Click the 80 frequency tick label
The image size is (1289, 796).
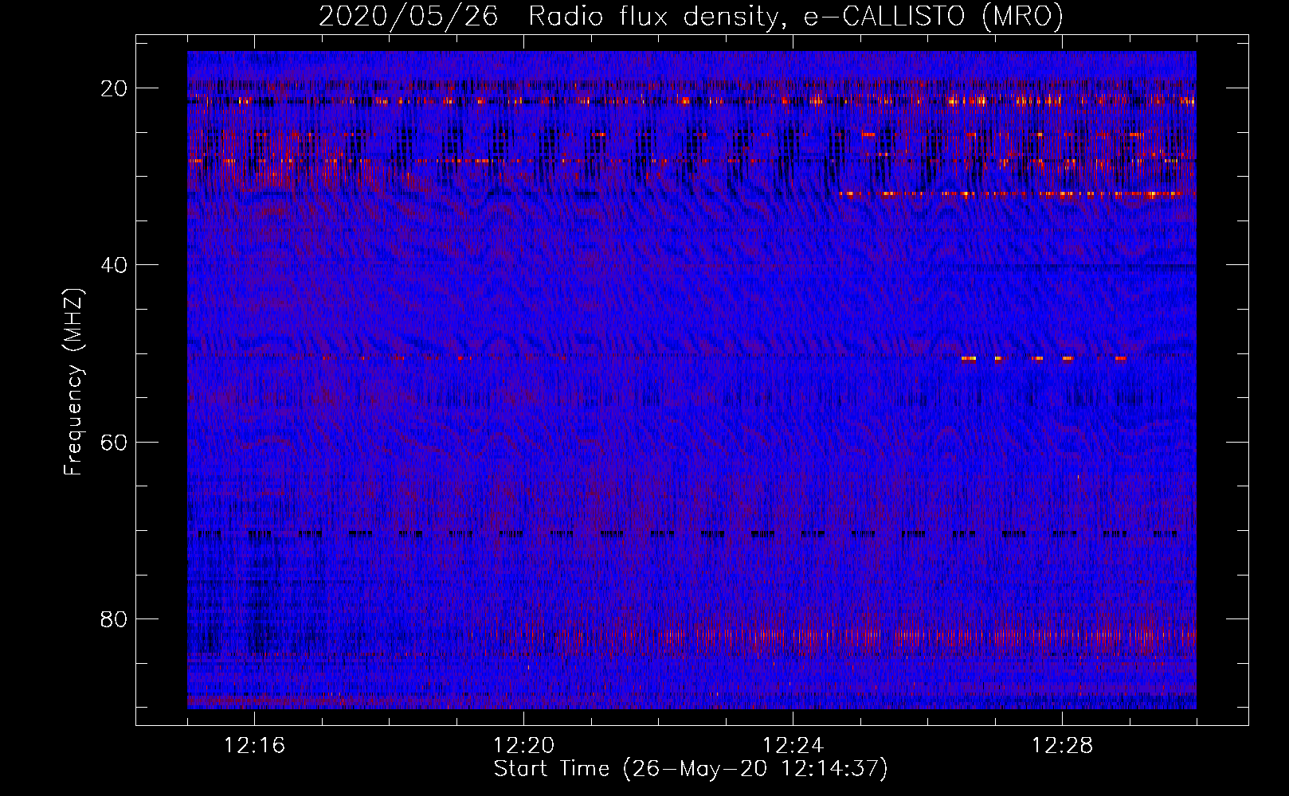tap(114, 618)
